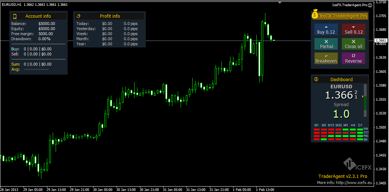This screenshot has height=192, width=389.
Task: Click the IceFX TraderAgent Pro panel title
Action: [x=342, y=16]
